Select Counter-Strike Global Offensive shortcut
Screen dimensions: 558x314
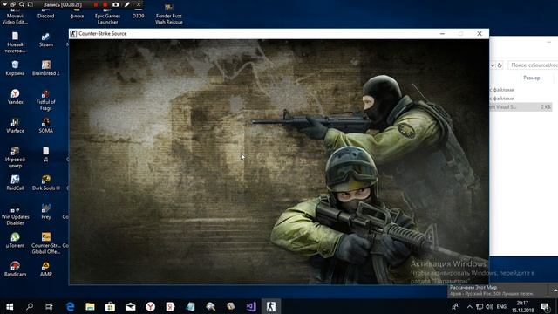tap(46, 243)
